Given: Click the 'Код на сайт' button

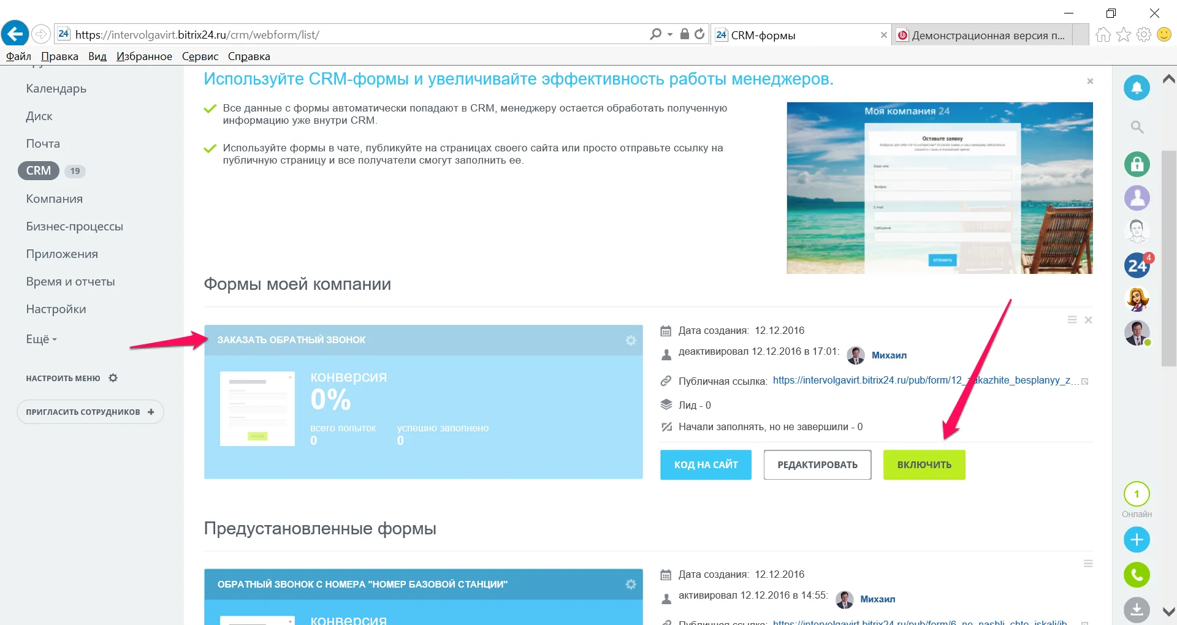Looking at the screenshot, I should 706,465.
